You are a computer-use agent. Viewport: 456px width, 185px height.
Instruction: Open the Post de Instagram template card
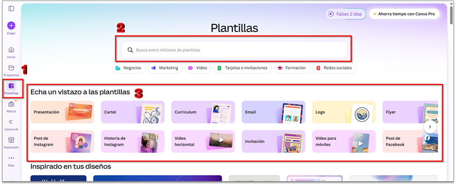(62, 141)
